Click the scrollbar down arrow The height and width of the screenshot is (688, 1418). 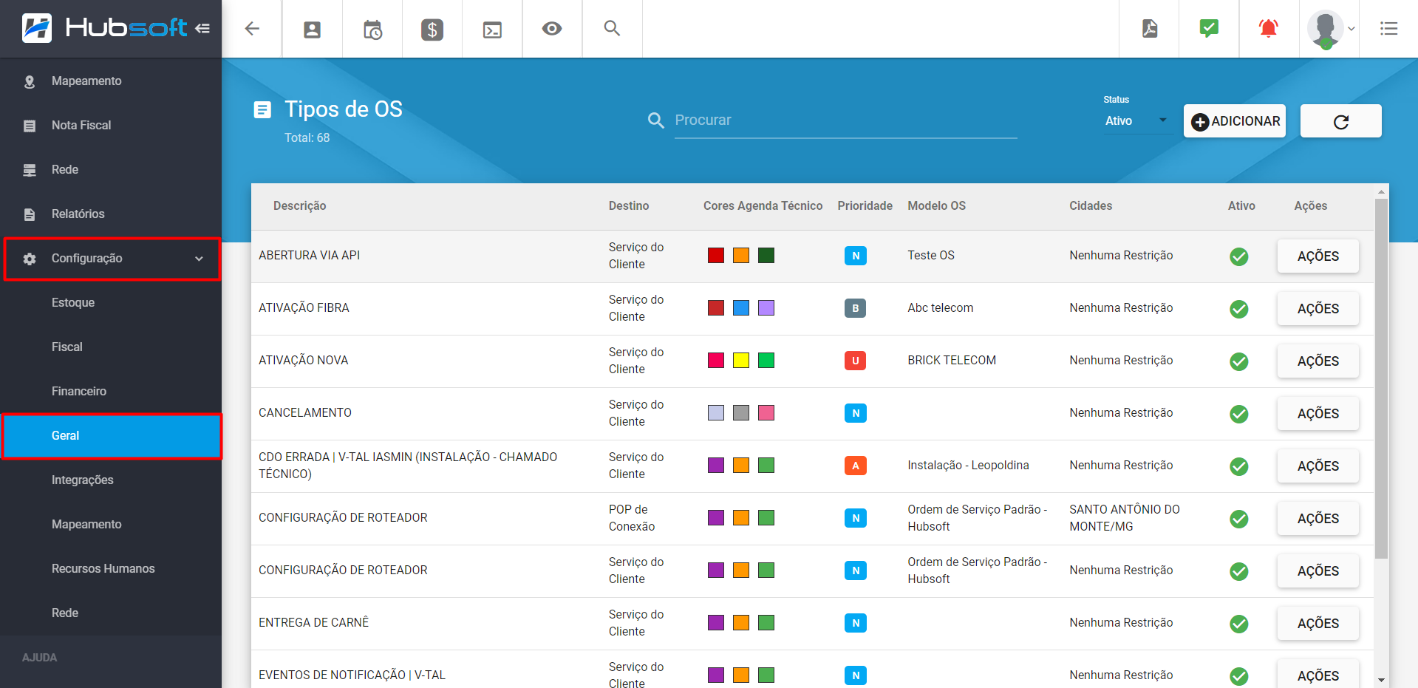pos(1381,680)
